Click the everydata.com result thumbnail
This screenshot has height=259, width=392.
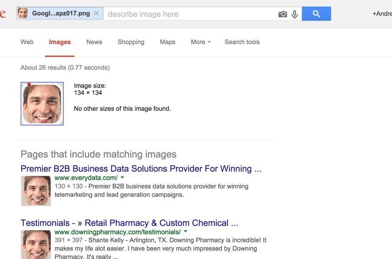pyautogui.click(x=36, y=191)
